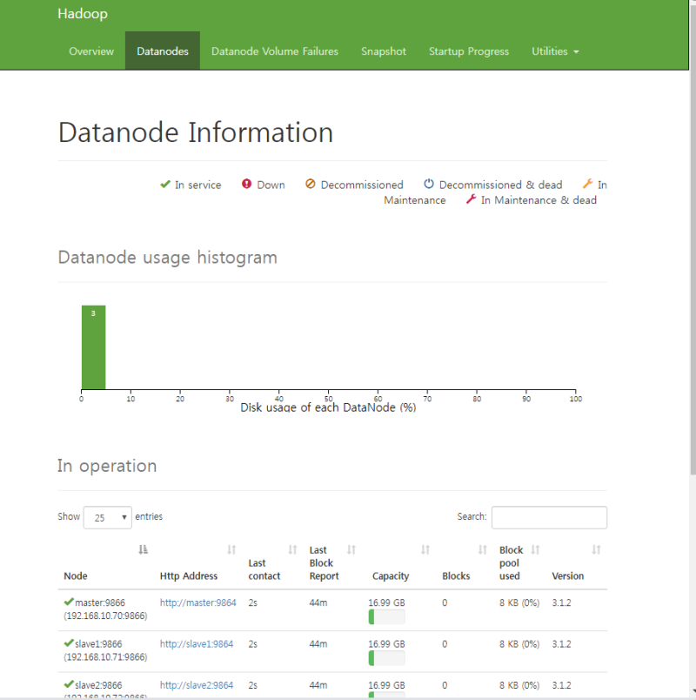Viewport: 696px width, 700px height.
Task: Click the red In Maintenance & dead wrench icon
Action: [471, 199]
